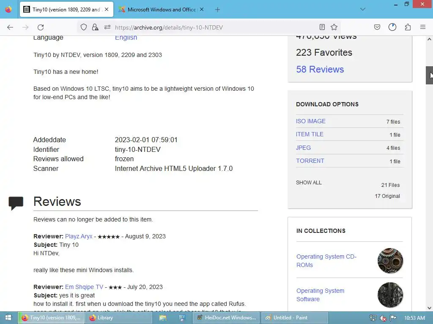Open the Windows Start button

click(8, 318)
